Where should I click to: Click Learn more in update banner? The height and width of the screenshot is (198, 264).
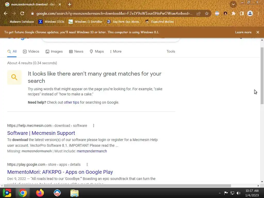[243, 32]
